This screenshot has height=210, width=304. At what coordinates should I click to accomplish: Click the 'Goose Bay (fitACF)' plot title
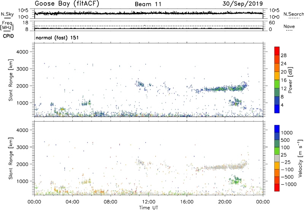67,3
